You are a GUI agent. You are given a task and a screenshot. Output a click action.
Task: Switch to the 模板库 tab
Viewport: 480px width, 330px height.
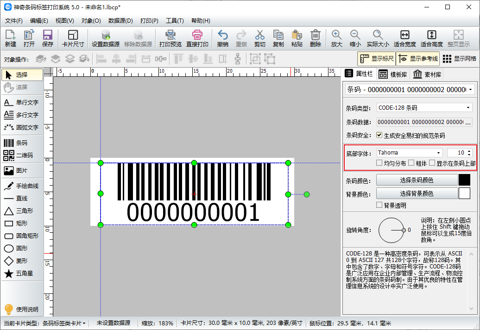(393, 75)
